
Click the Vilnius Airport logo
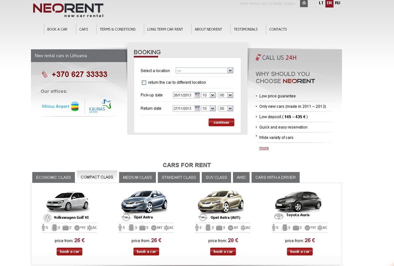pos(60,106)
